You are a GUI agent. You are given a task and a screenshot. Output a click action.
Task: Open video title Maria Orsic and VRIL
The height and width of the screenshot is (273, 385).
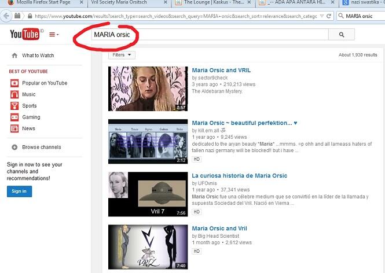[x=221, y=71]
